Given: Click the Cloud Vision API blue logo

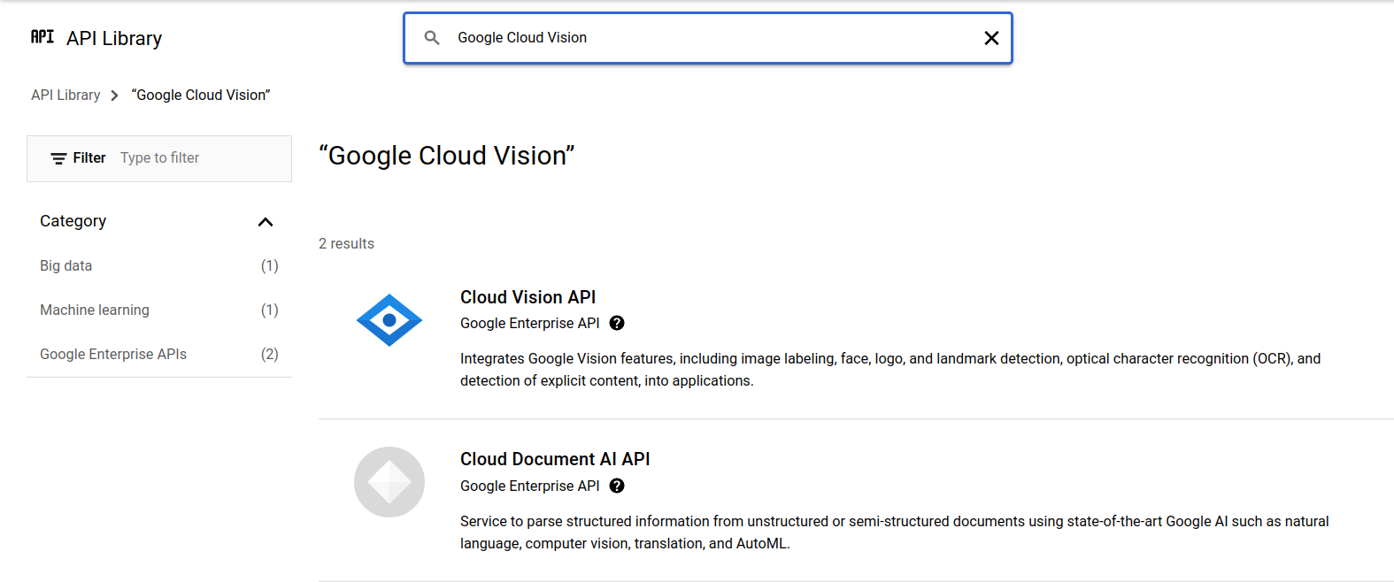Looking at the screenshot, I should 389,320.
